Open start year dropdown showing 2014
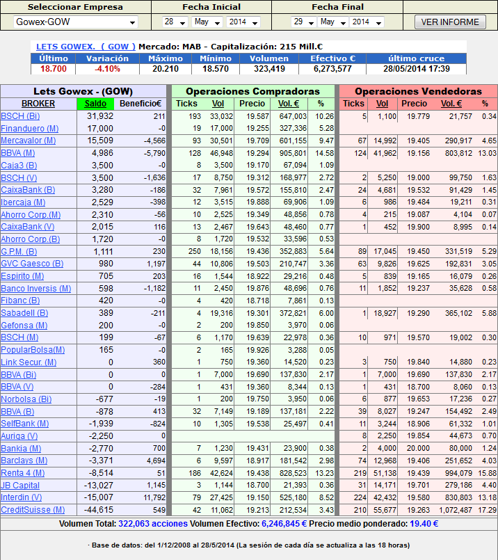Screen dimensions: 498x560 [243, 22]
